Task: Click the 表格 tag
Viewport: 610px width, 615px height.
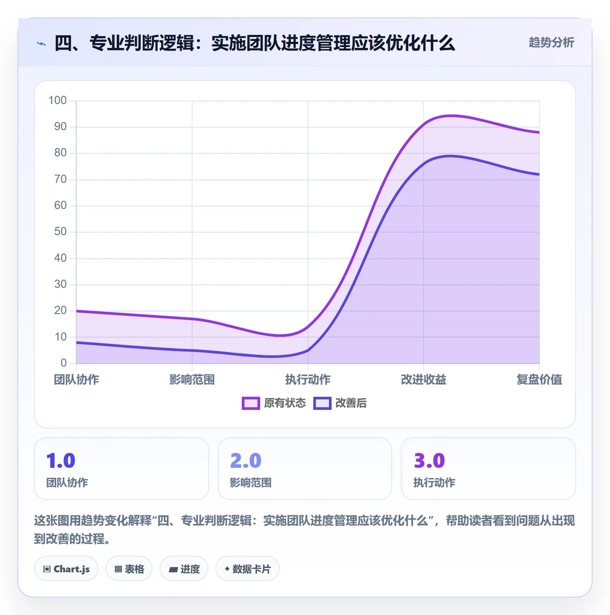Action: pos(129,568)
